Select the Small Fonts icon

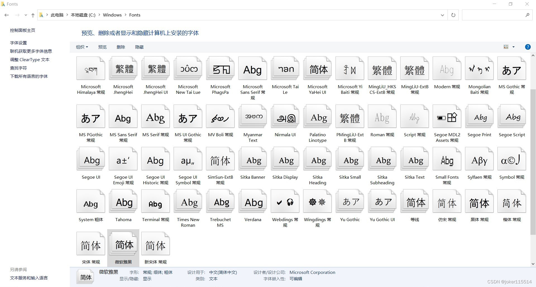tap(447, 159)
